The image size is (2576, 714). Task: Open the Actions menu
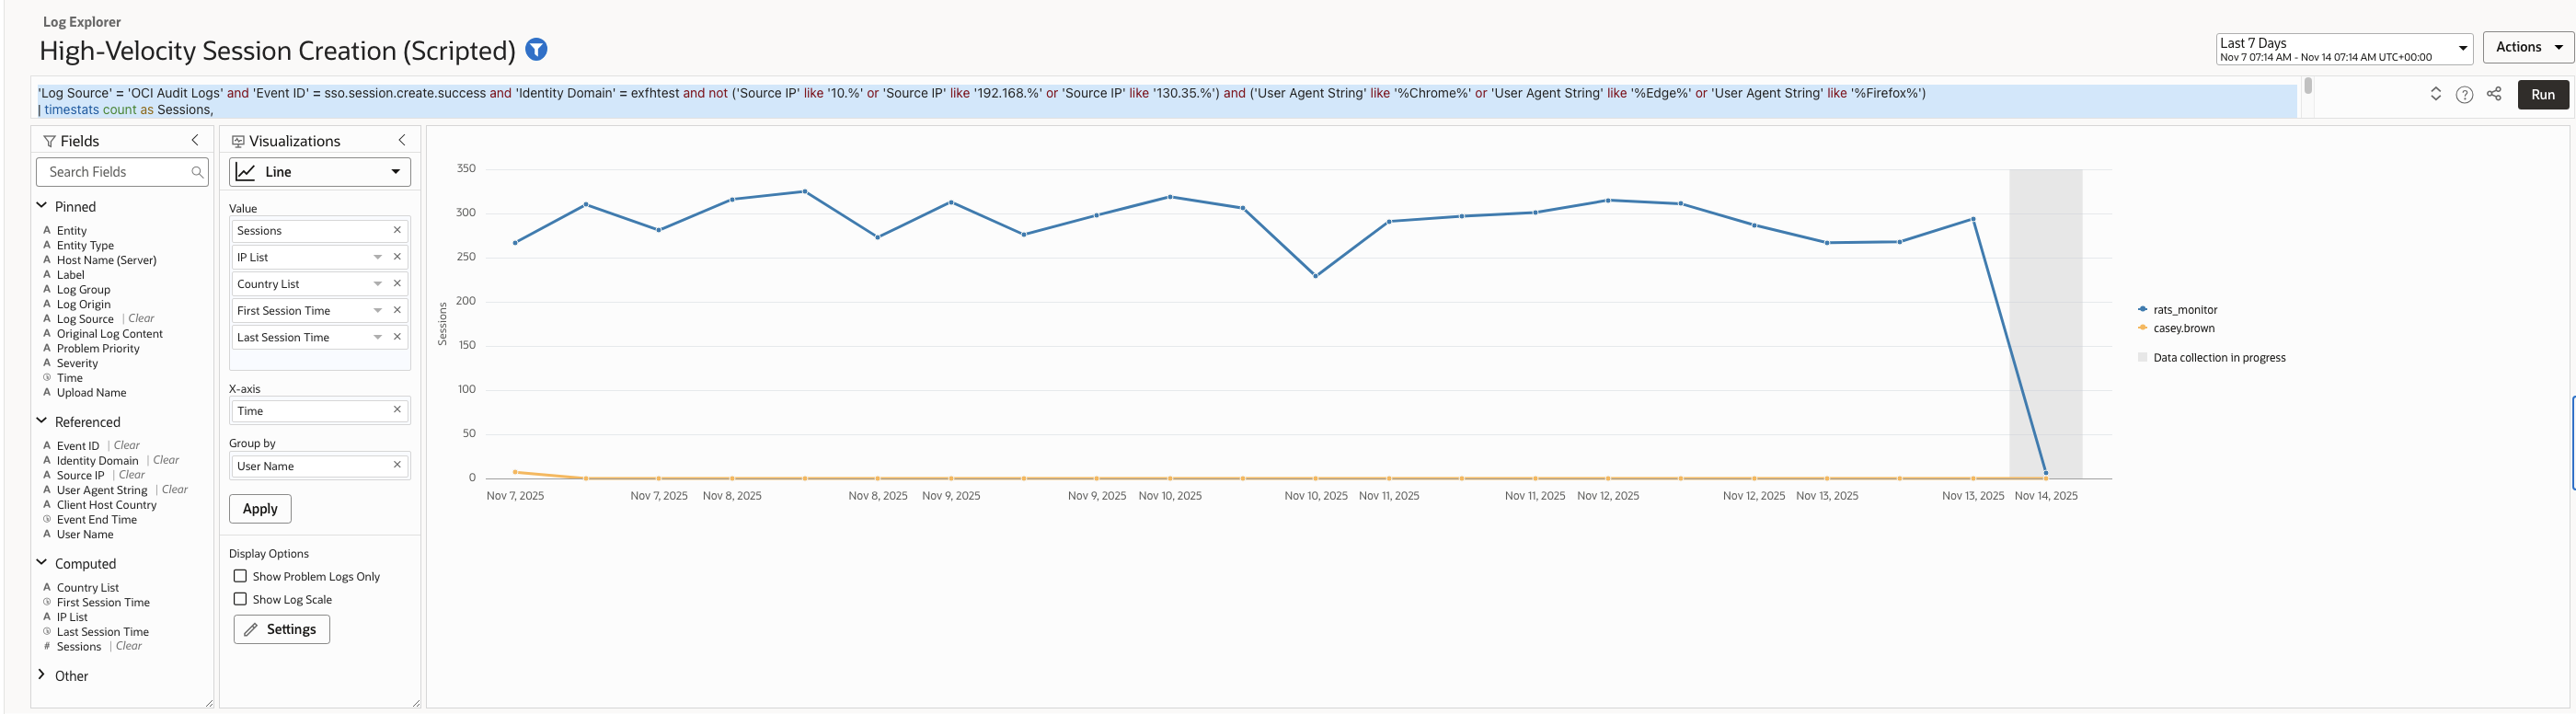coord(2528,47)
